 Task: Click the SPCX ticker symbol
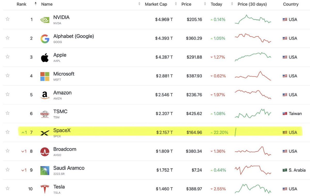pyautogui.click(x=57, y=136)
